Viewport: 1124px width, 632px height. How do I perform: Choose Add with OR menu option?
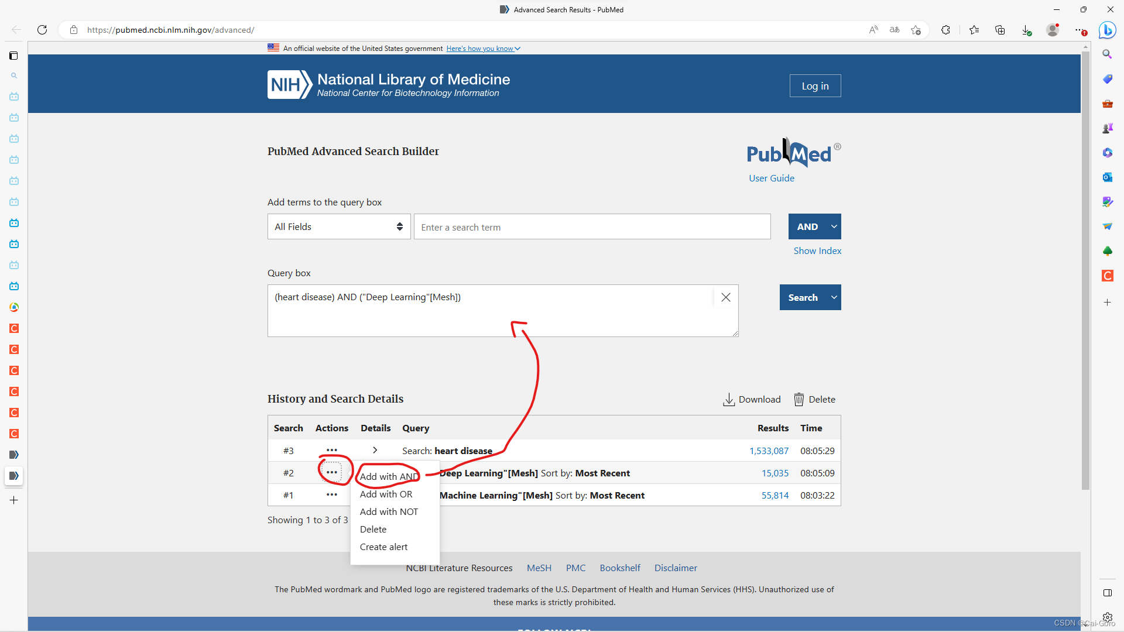(x=386, y=494)
